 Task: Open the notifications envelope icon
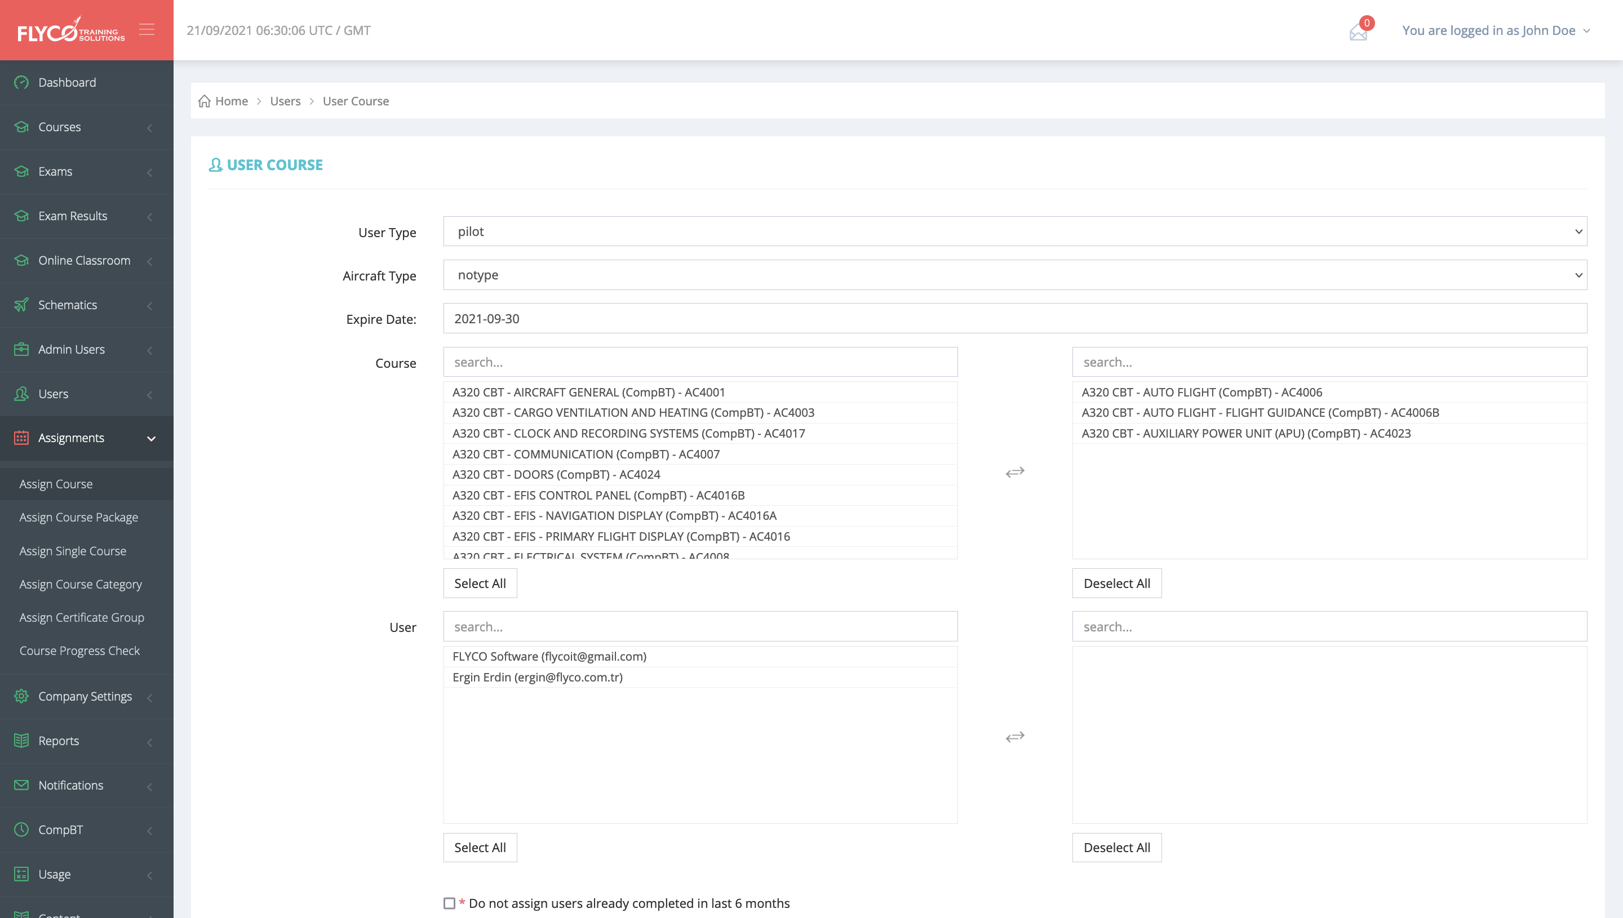click(1358, 32)
